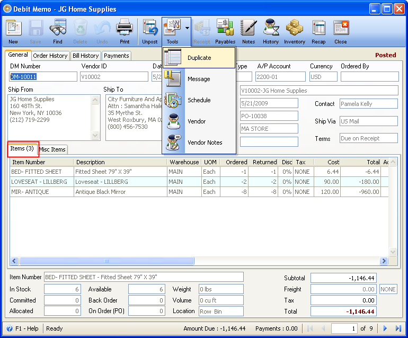Click grid scroll right arrow
Viewport: 408px width, 338px height.
point(384,261)
